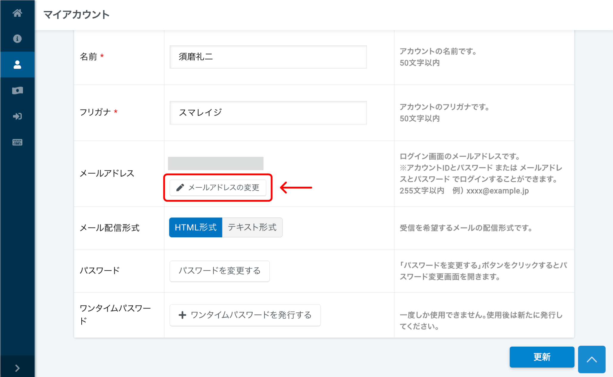Screen dimensions: 613x377
Task: Click the sign-in arrow sidebar icon
Action: [17, 116]
